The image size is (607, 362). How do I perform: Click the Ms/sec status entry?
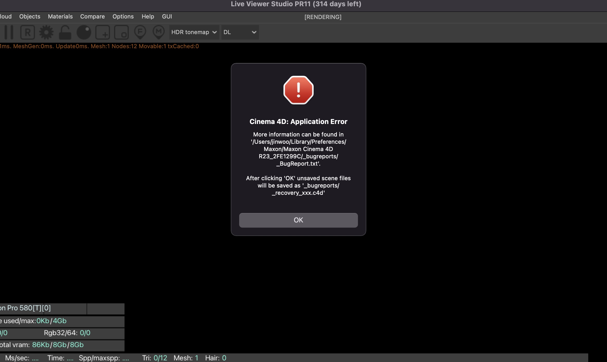22,358
